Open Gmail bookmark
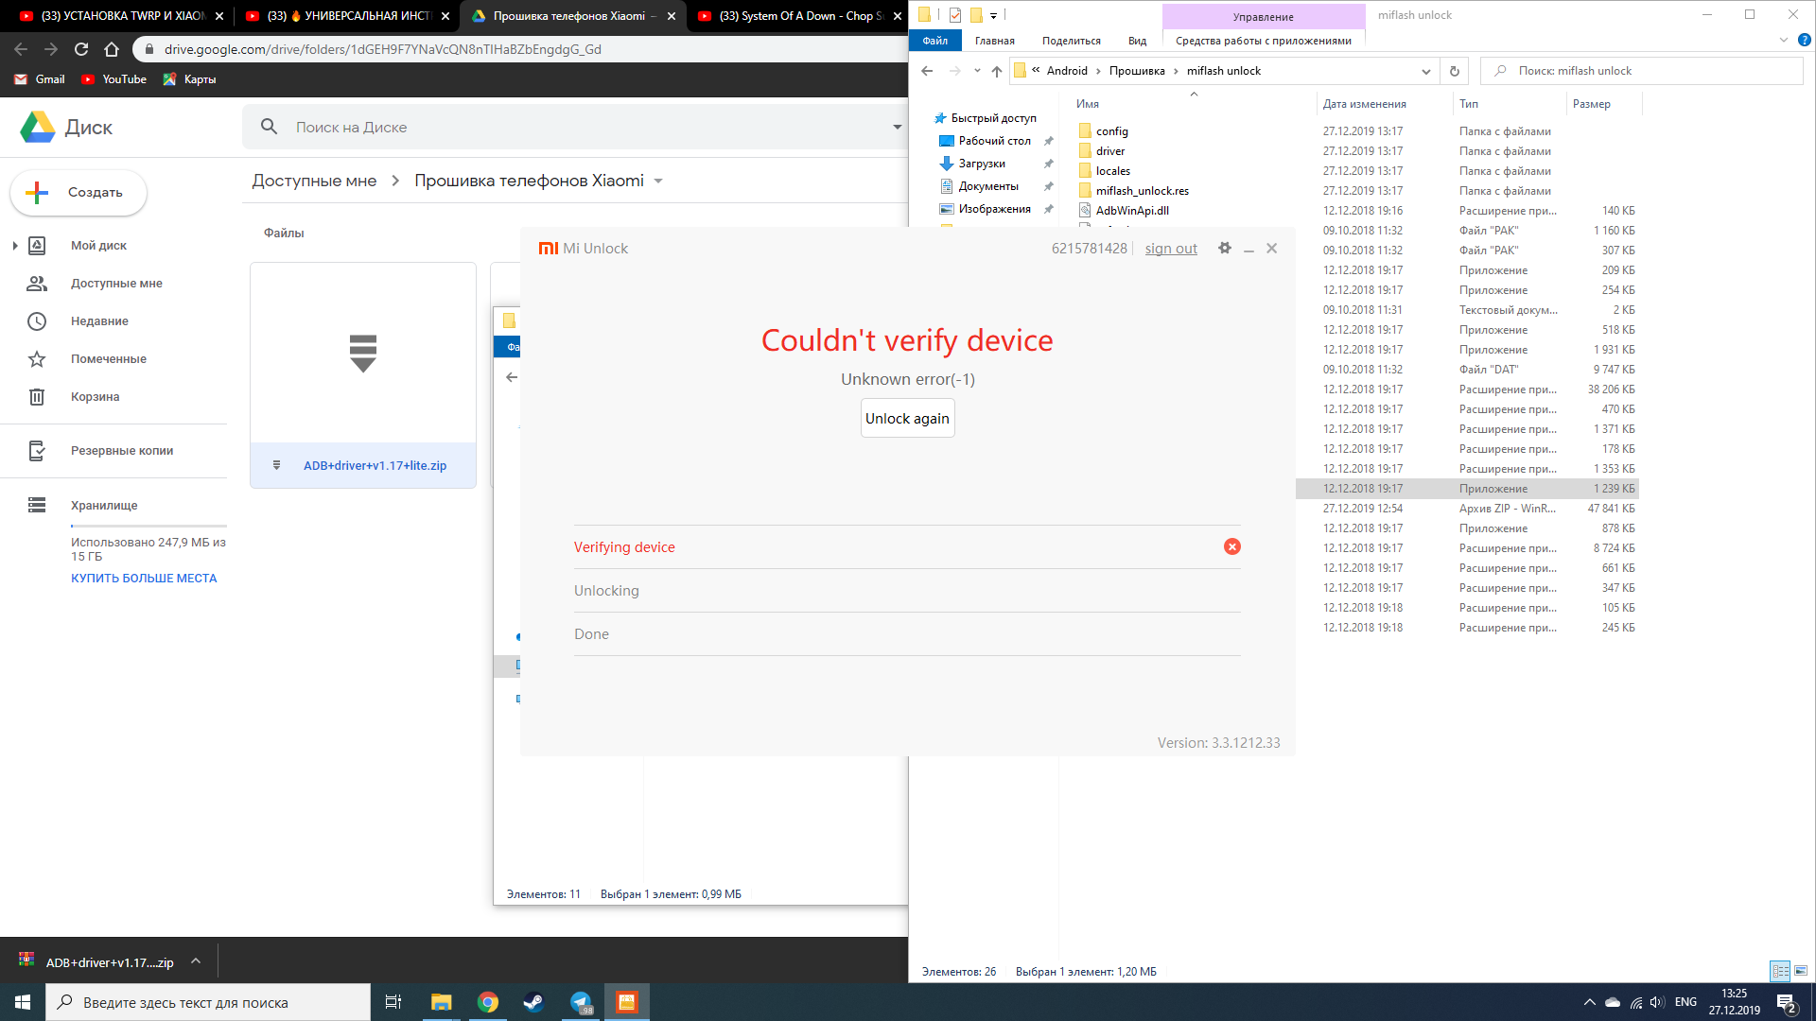1816x1021 pixels. pos(40,79)
